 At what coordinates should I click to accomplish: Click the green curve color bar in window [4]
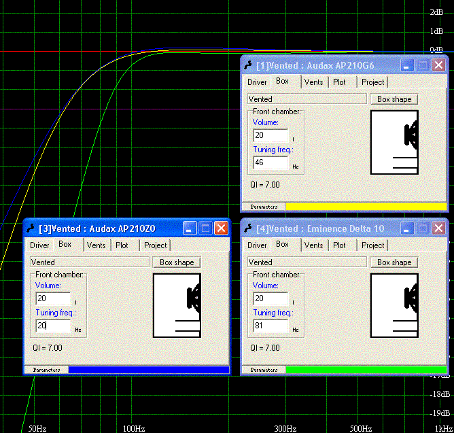coord(366,370)
